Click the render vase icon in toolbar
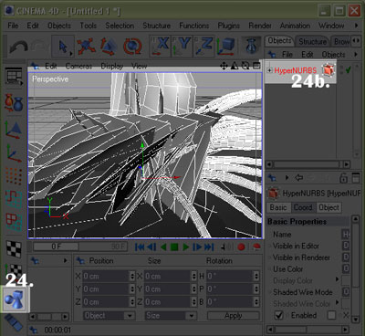Image resolution: width=365 pixels, height=336 pixels. pos(251,46)
